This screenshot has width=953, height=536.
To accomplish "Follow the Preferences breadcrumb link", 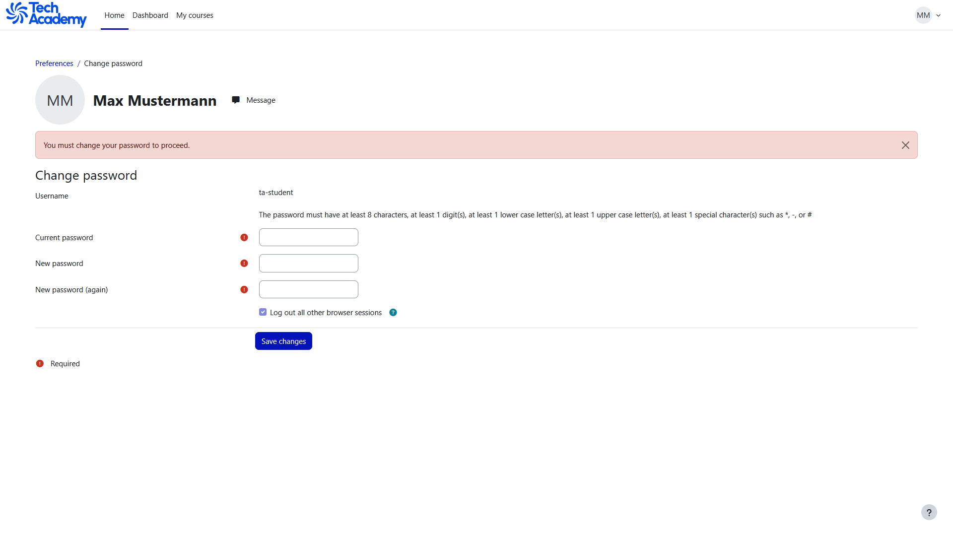I will point(54,64).
